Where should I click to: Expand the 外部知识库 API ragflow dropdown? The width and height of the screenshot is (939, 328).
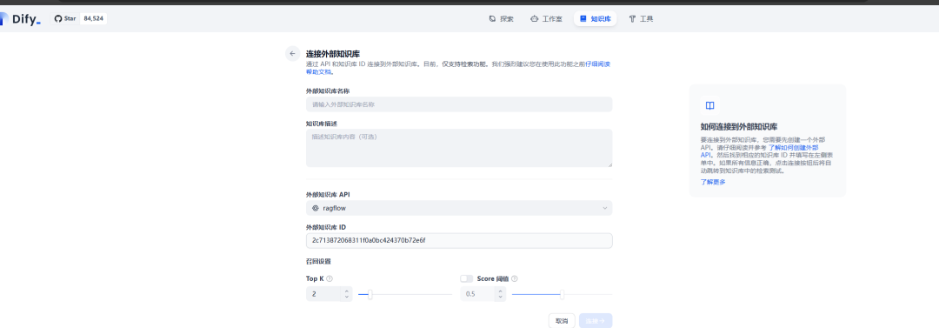click(x=459, y=208)
